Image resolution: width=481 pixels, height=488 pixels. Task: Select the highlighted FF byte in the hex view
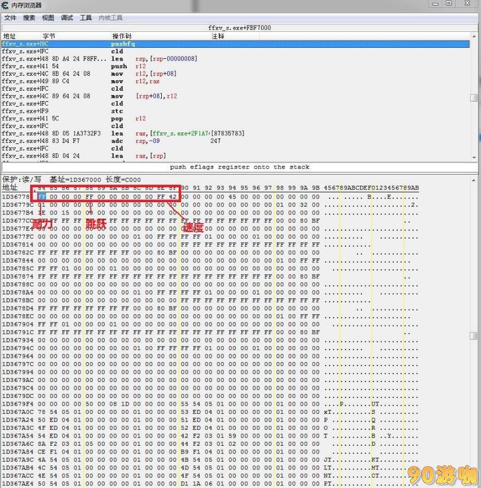tap(42, 197)
